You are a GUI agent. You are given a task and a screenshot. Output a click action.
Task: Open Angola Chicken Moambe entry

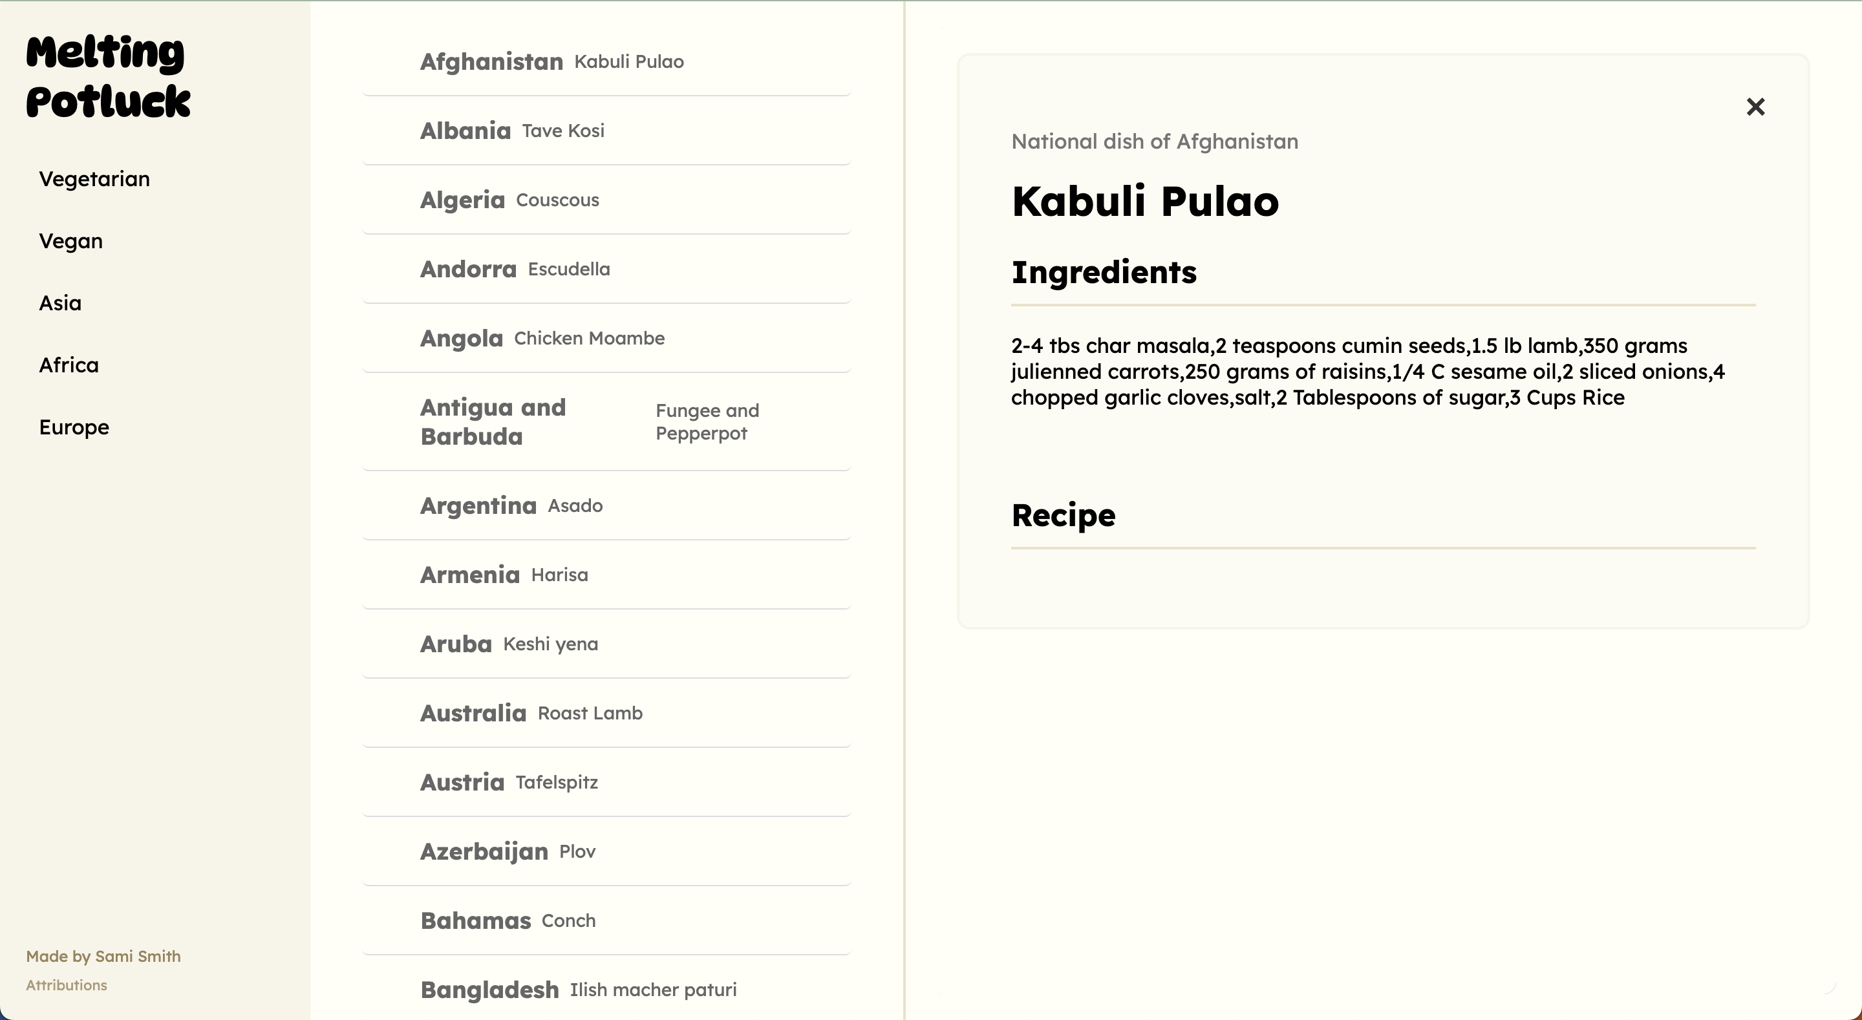pyautogui.click(x=606, y=338)
